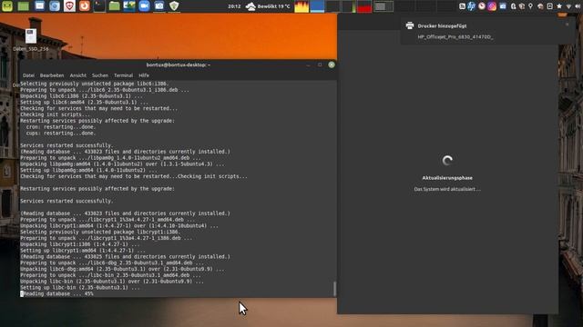Launch the Firefox browser from the panel
583x327 pixels.
point(85,6)
